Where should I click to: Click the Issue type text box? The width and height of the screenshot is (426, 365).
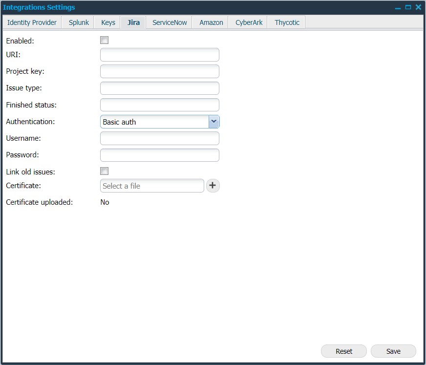coord(159,88)
